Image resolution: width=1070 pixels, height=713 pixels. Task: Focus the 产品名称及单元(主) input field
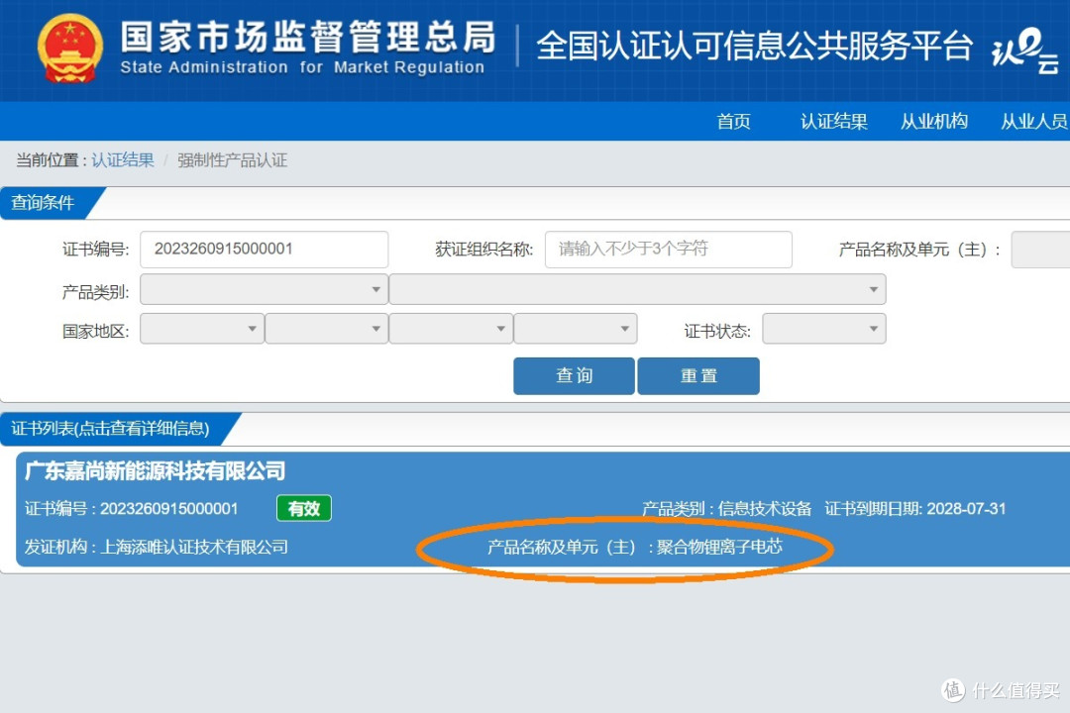(x=1040, y=249)
